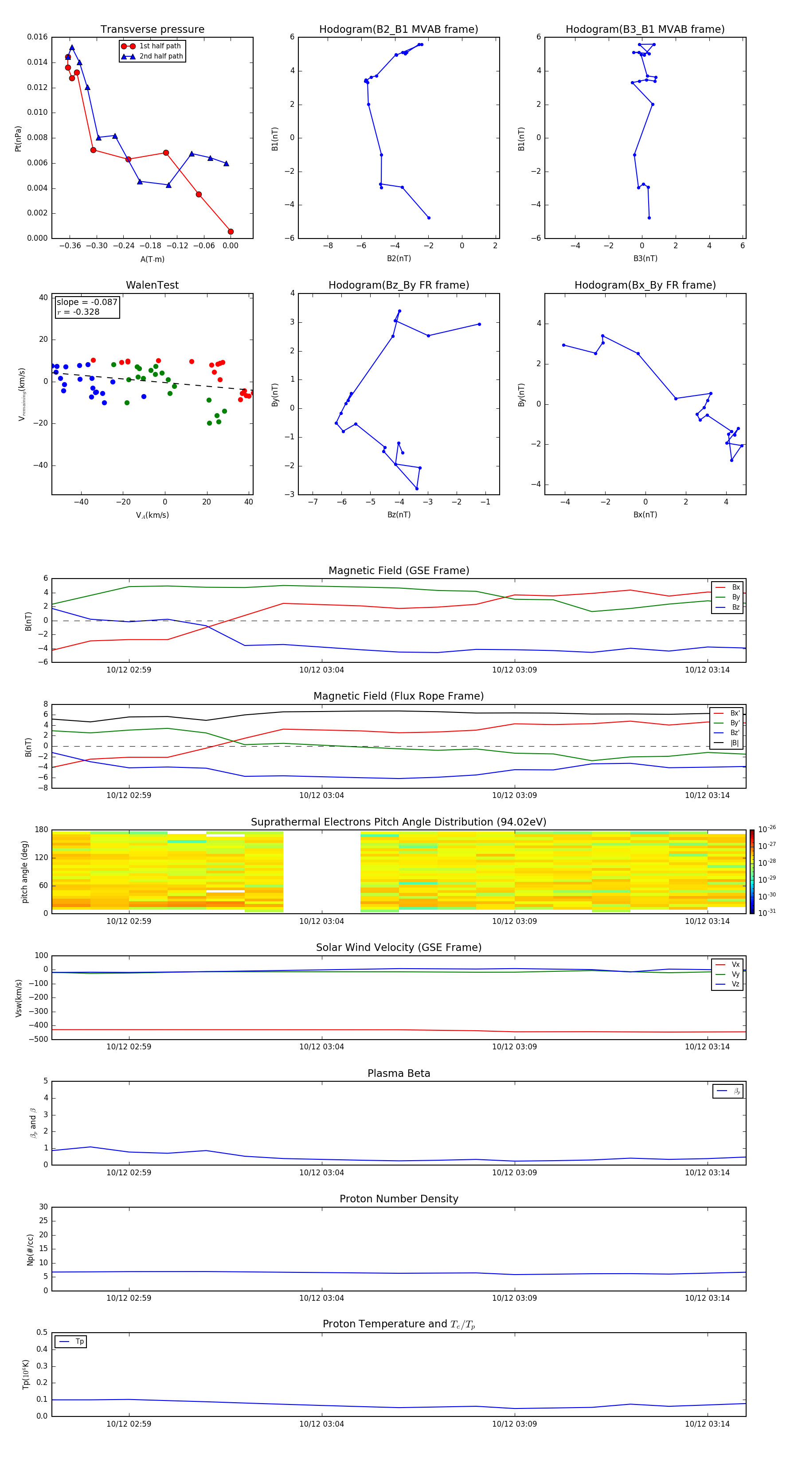Select the βp legend entry in Plasma Beta
Viewport: 798px width, 1463px height.
point(728,1091)
